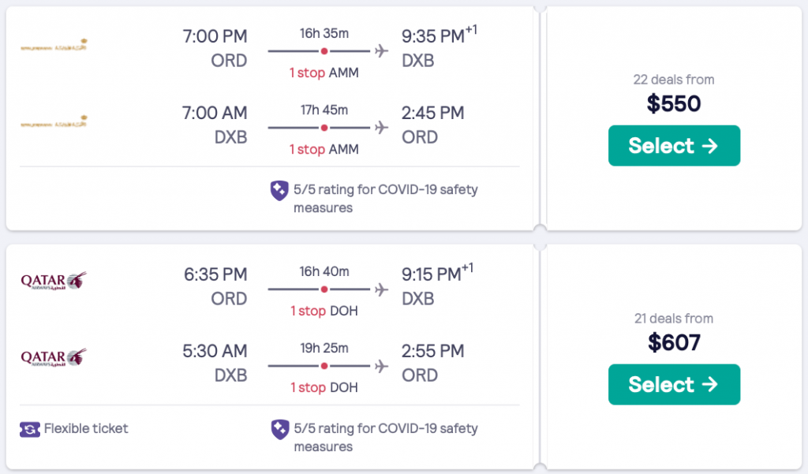Click '21 deals from' text

pos(674,319)
